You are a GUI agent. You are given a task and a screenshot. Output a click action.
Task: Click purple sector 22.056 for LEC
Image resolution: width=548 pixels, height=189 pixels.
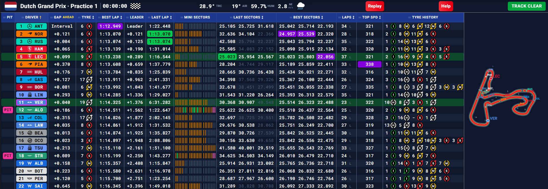coord(325,57)
